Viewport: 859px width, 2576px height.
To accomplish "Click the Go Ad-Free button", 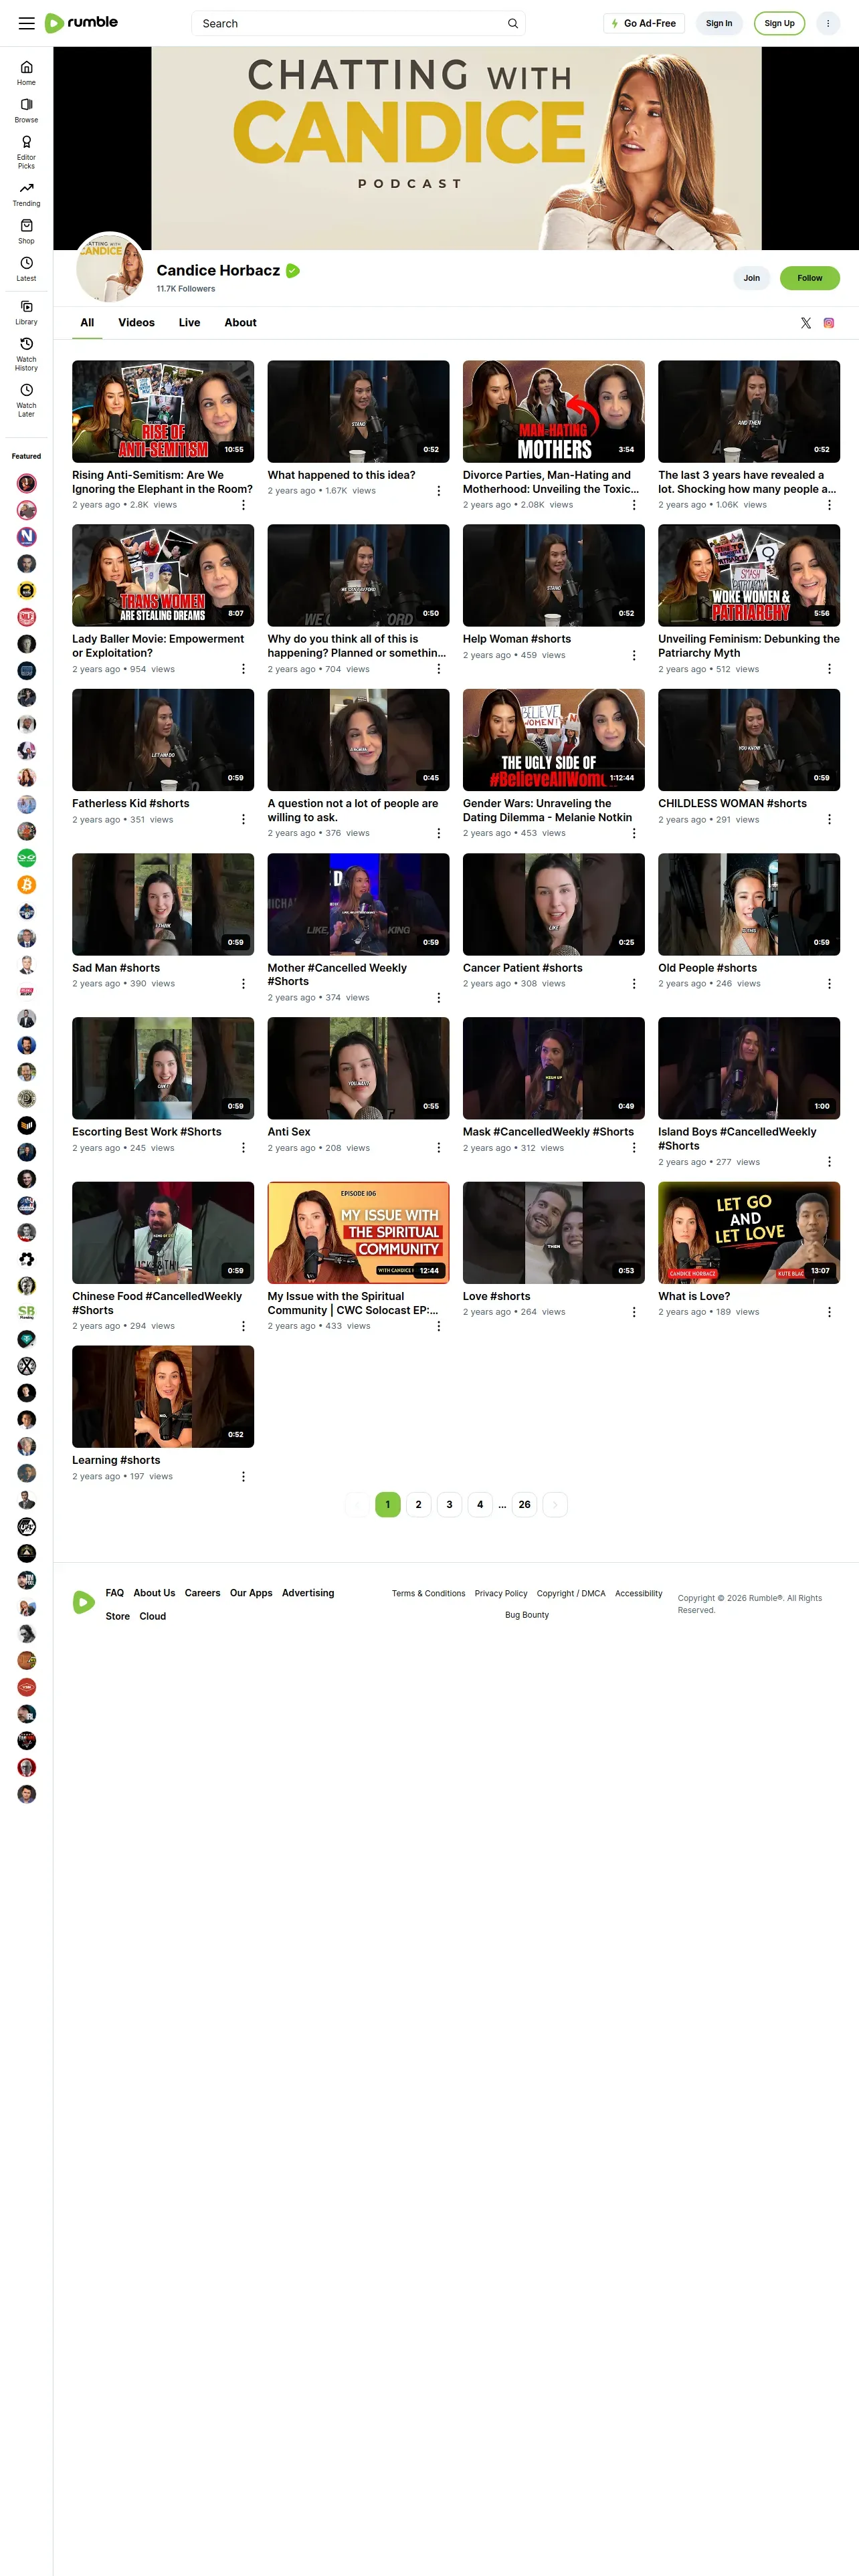I will coord(644,23).
